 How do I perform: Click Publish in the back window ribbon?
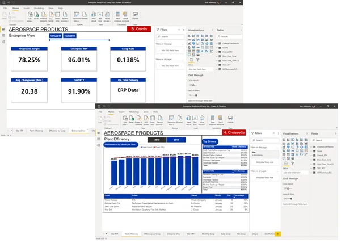(x=136, y=16)
